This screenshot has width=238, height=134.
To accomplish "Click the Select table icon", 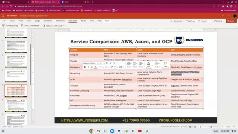I will pyautogui.click(x=141, y=64).
